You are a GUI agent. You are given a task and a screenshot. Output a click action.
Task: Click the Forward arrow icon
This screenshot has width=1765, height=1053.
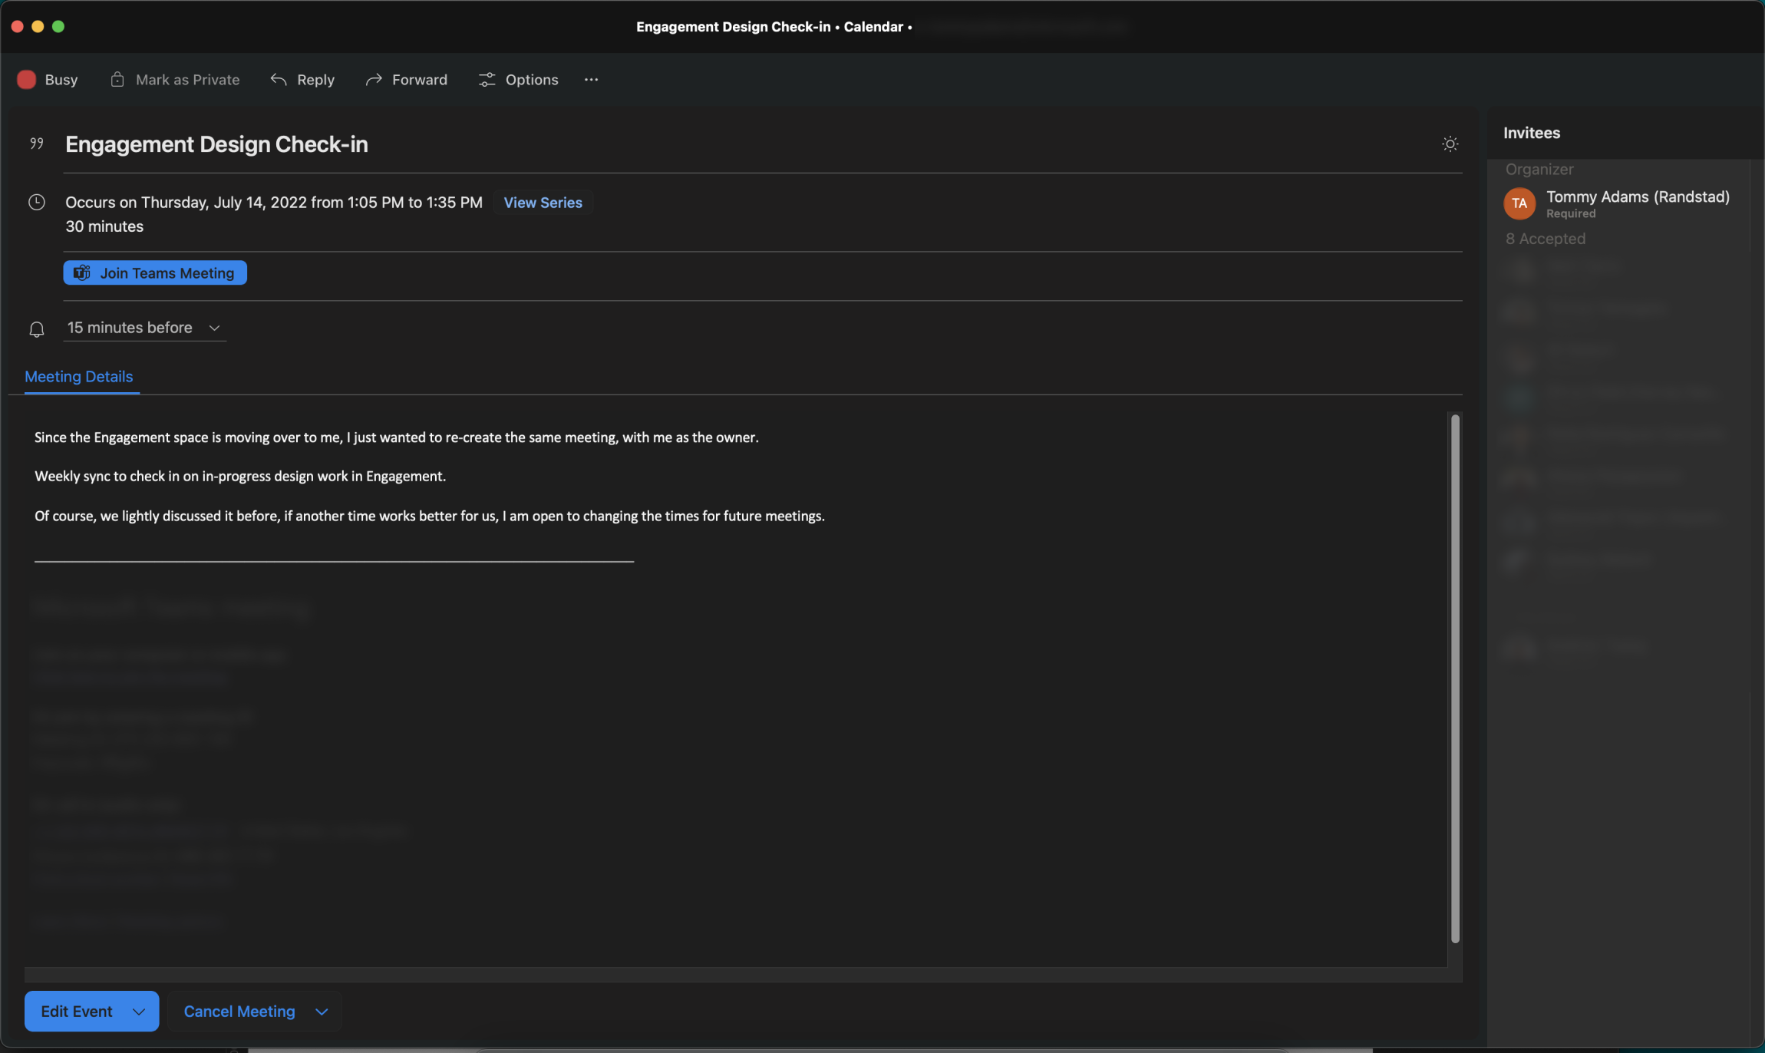pos(374,80)
